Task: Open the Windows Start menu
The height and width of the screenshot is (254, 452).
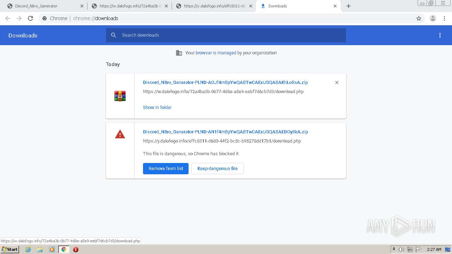Action: 10,249
